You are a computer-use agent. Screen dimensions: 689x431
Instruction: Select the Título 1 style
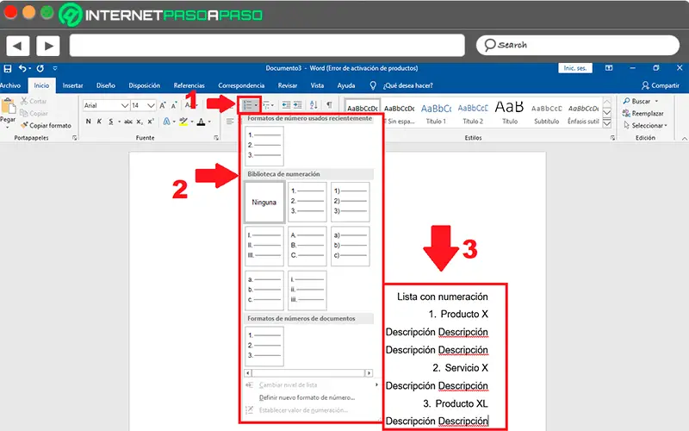click(436, 113)
